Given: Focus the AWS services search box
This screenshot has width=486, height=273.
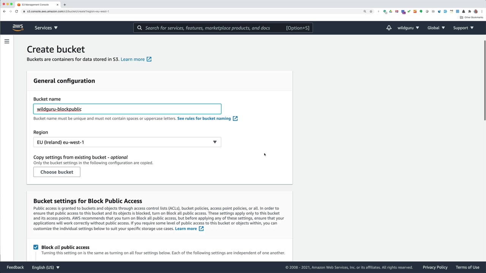Looking at the screenshot, I should tap(223, 28).
